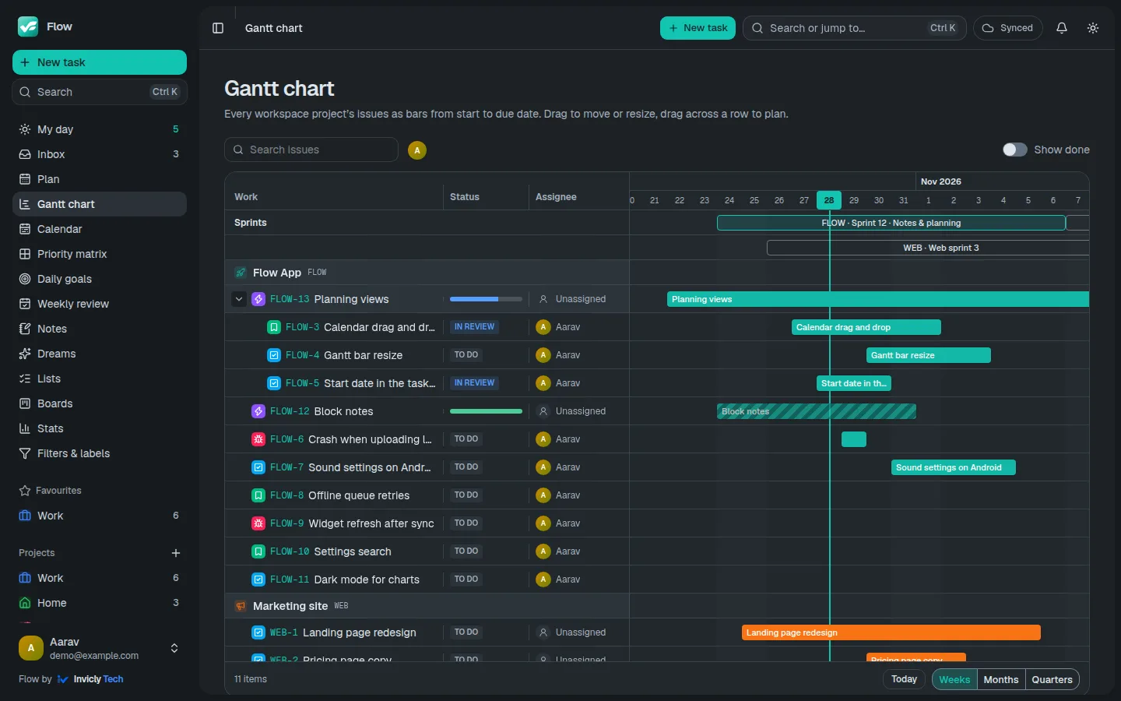Image resolution: width=1121 pixels, height=701 pixels.
Task: Click the FLOW-6 bug icon
Action: [258, 439]
